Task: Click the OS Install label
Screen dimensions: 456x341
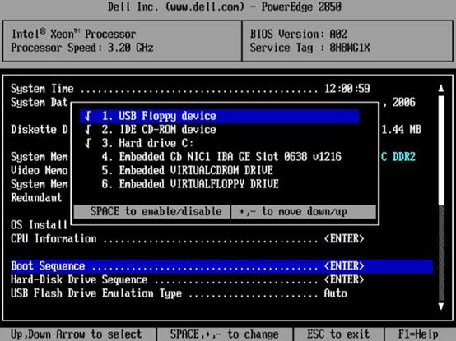Action: point(39,225)
